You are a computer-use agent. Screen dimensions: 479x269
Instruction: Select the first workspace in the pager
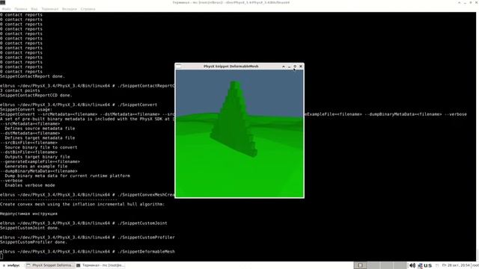tap(361, 265)
